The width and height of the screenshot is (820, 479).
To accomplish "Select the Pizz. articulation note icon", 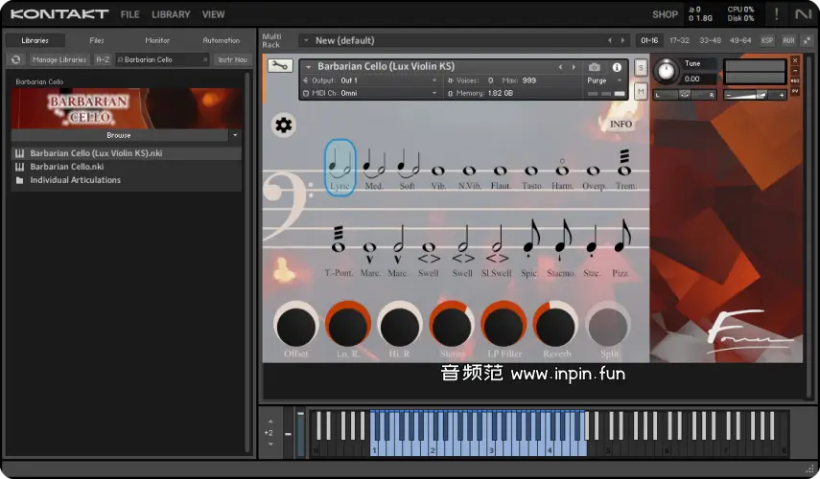I will (x=622, y=240).
